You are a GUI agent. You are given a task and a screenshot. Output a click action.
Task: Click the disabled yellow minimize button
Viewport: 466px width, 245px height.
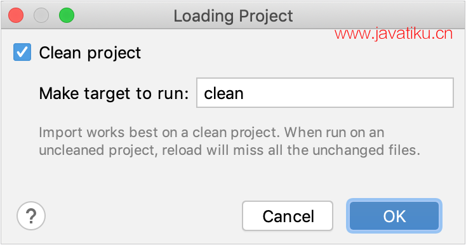click(x=41, y=15)
